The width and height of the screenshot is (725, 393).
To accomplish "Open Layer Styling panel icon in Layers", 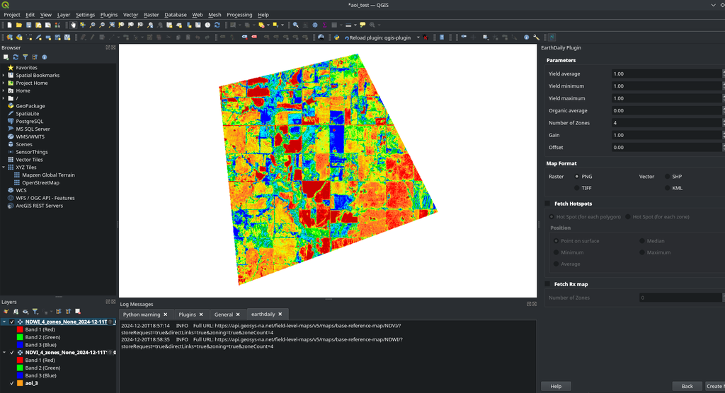I will (6, 312).
